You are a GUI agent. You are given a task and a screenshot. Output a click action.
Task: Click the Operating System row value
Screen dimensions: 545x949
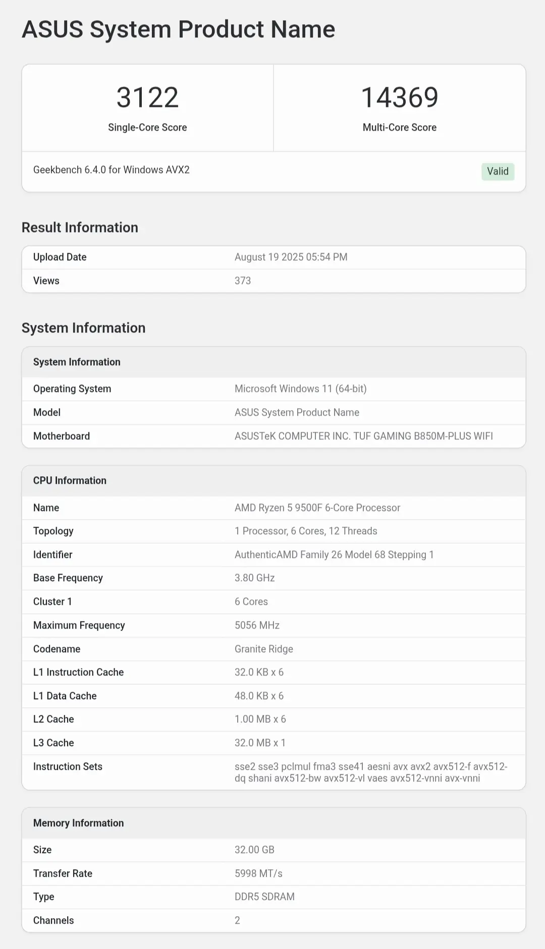click(301, 388)
